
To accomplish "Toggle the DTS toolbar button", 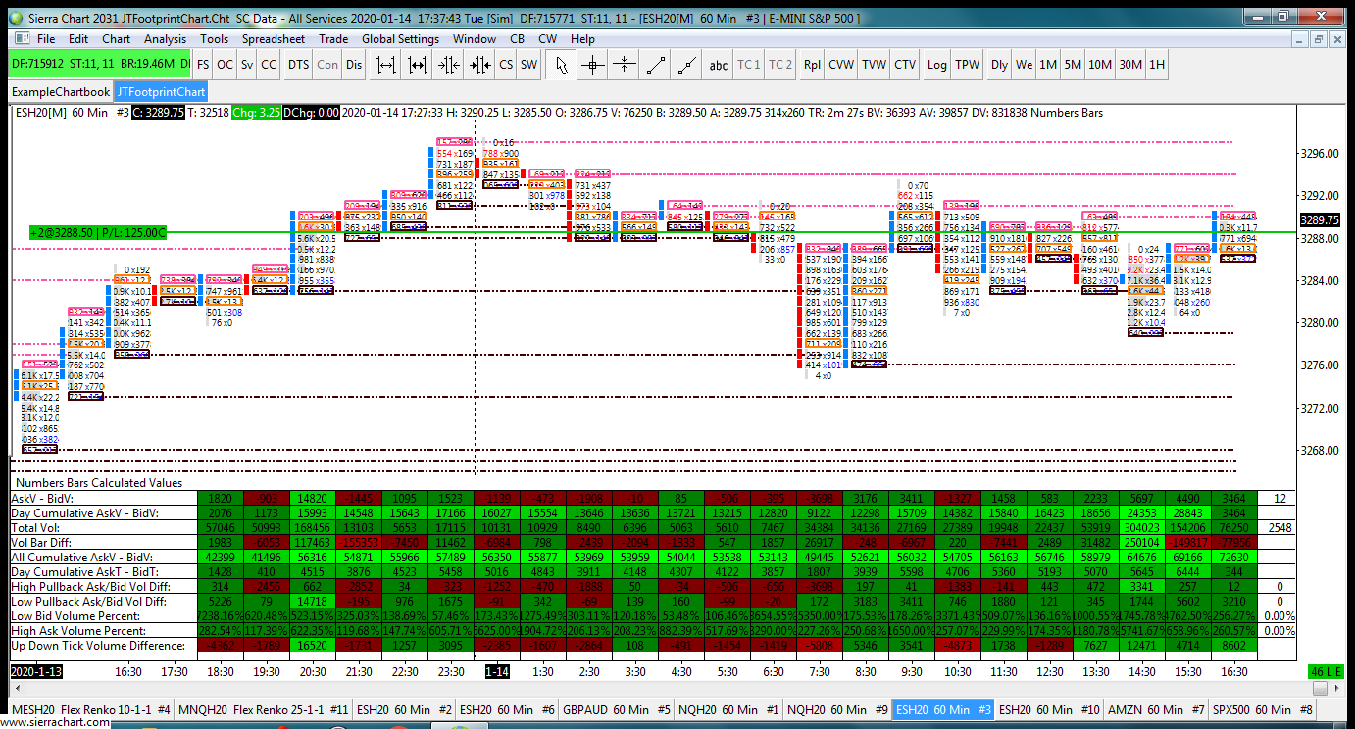I will coord(298,65).
